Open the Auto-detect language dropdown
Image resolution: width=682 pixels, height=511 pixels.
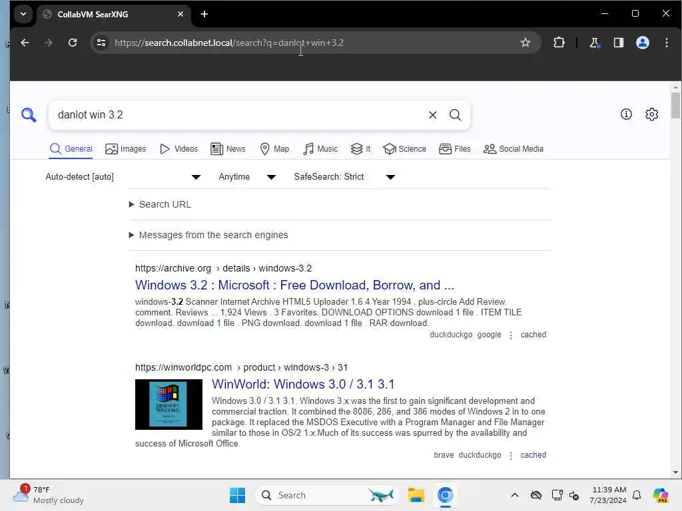123,177
